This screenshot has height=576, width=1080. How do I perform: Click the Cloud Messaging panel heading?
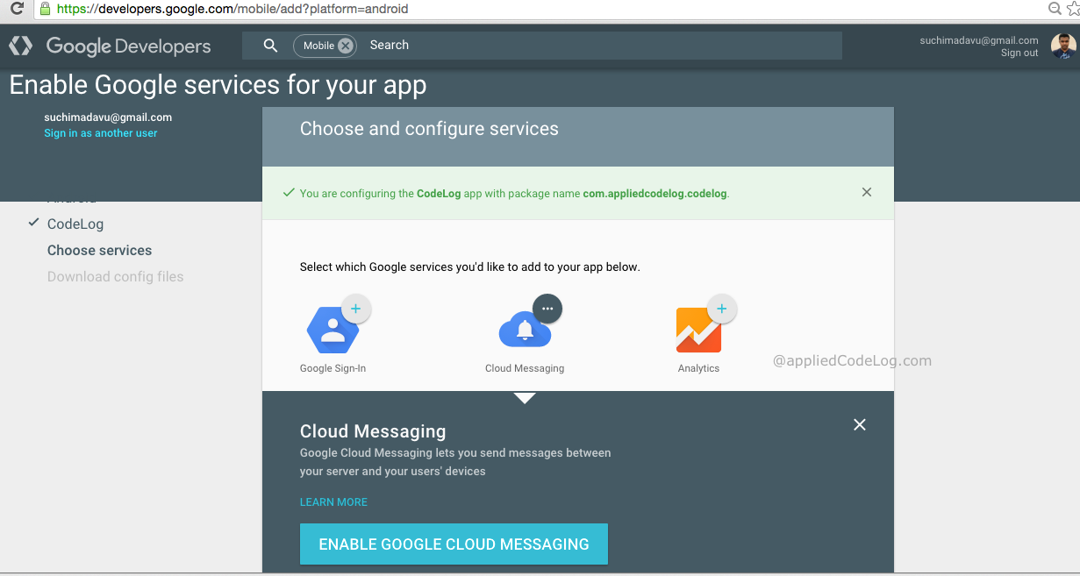pyautogui.click(x=373, y=431)
